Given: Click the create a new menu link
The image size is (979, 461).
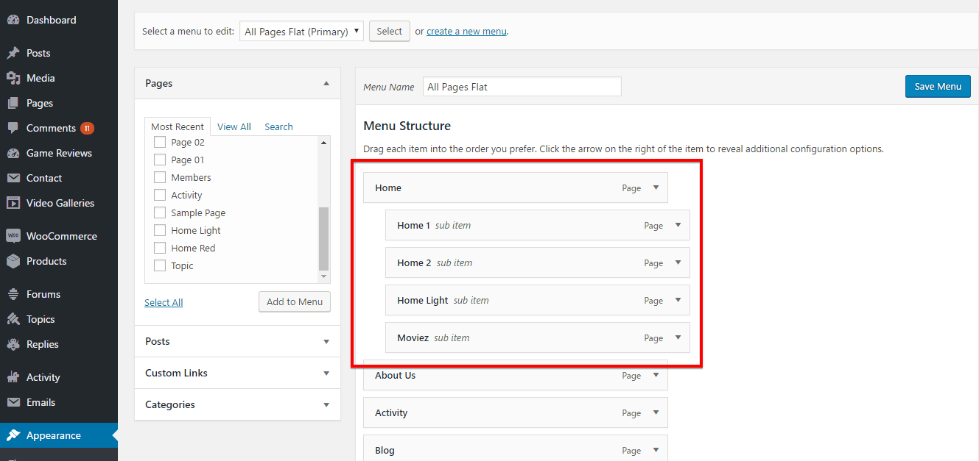Looking at the screenshot, I should (466, 31).
